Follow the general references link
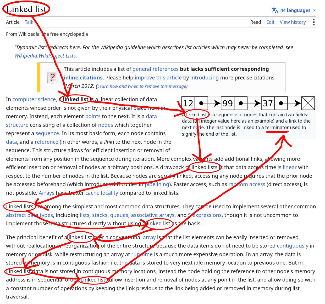Image resolution: width=325 pixels, height=304 pixels. click(155, 69)
